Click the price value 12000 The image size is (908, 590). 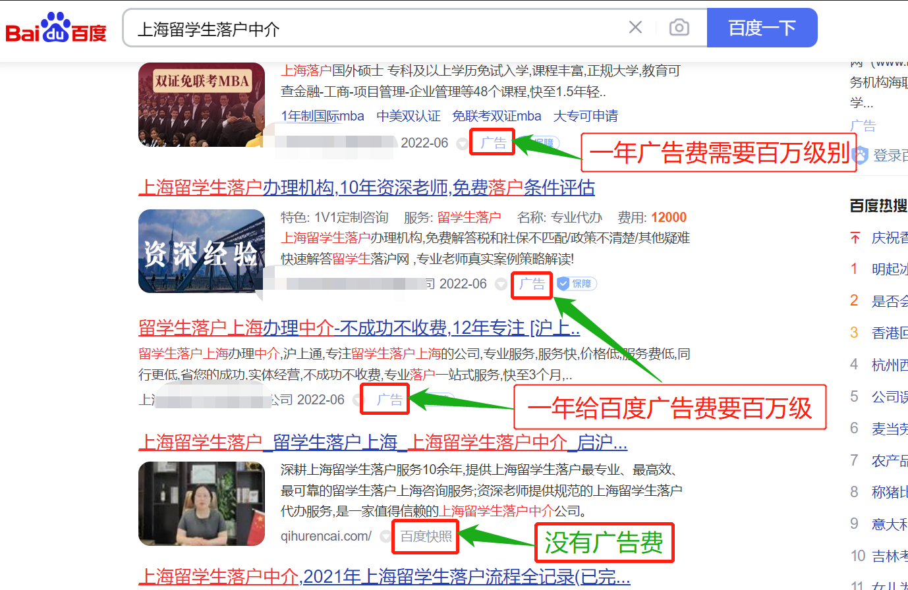click(669, 217)
